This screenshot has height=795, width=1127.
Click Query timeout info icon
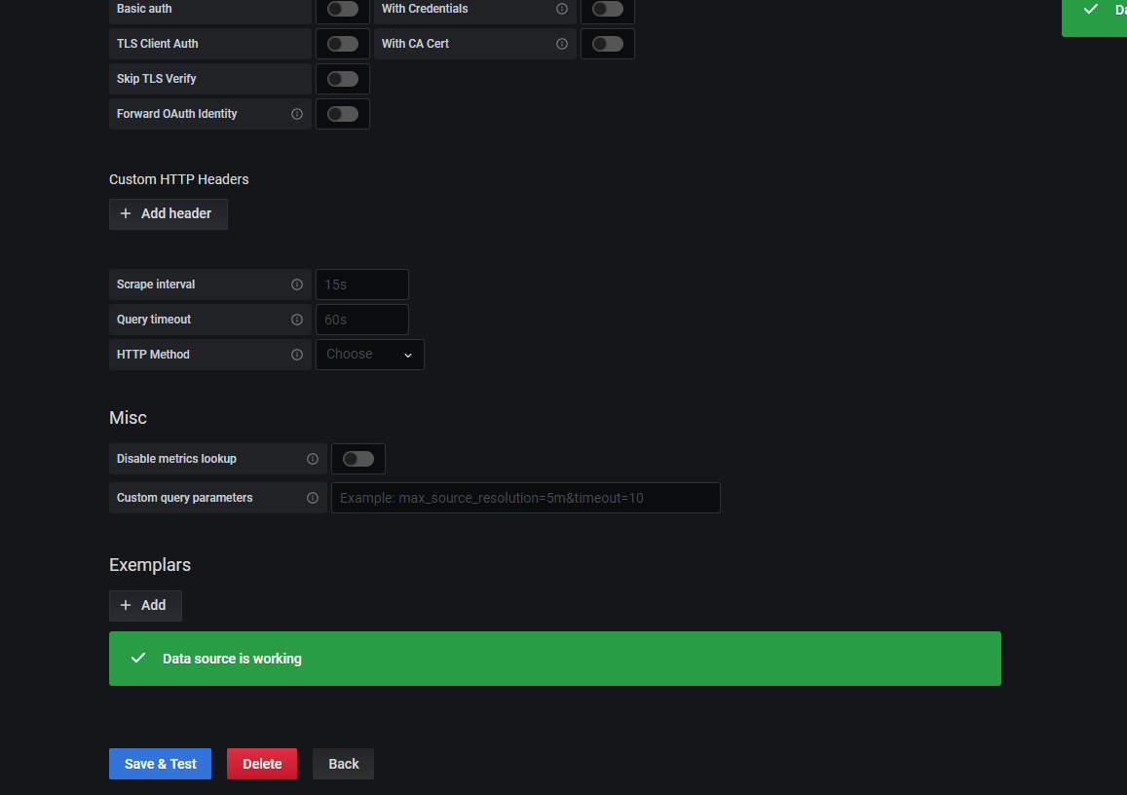(297, 320)
